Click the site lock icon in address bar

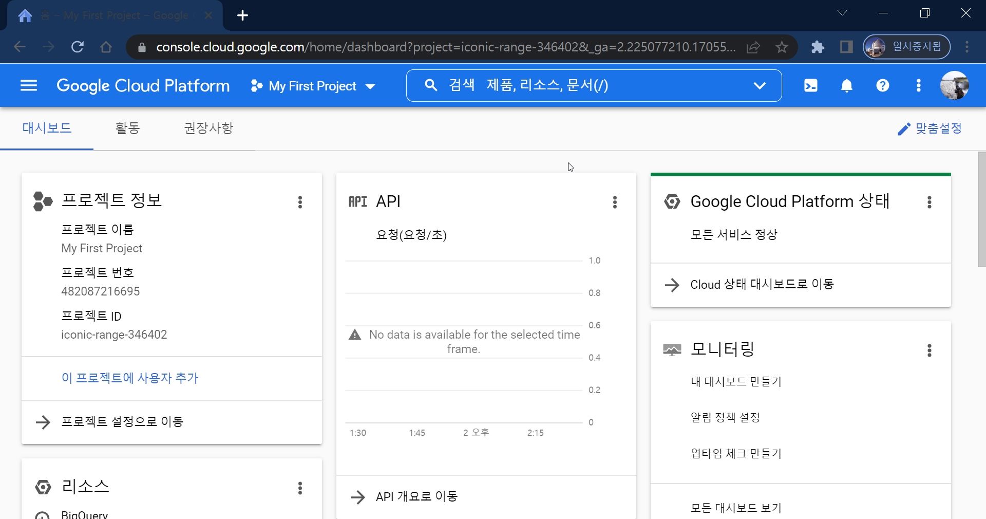coord(142,47)
